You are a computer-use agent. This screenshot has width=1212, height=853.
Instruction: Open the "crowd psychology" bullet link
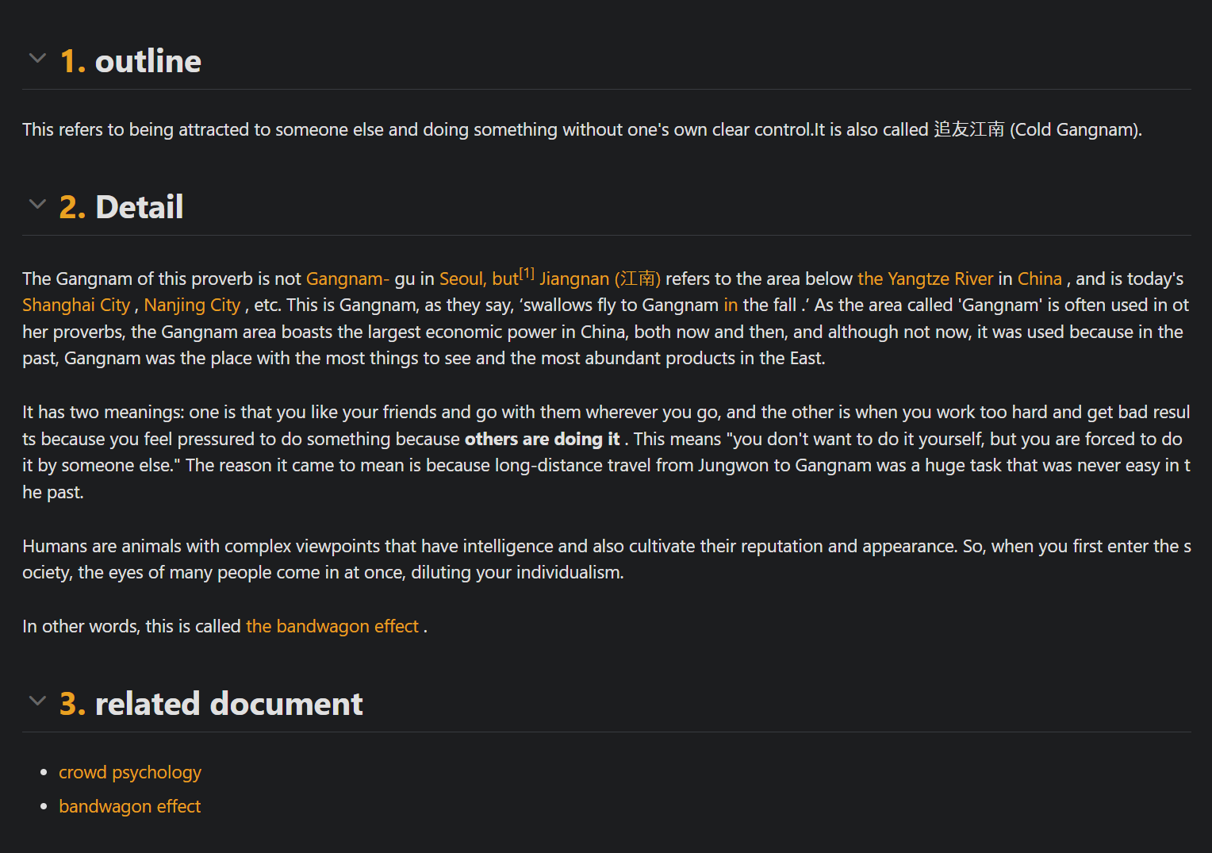tap(130, 773)
